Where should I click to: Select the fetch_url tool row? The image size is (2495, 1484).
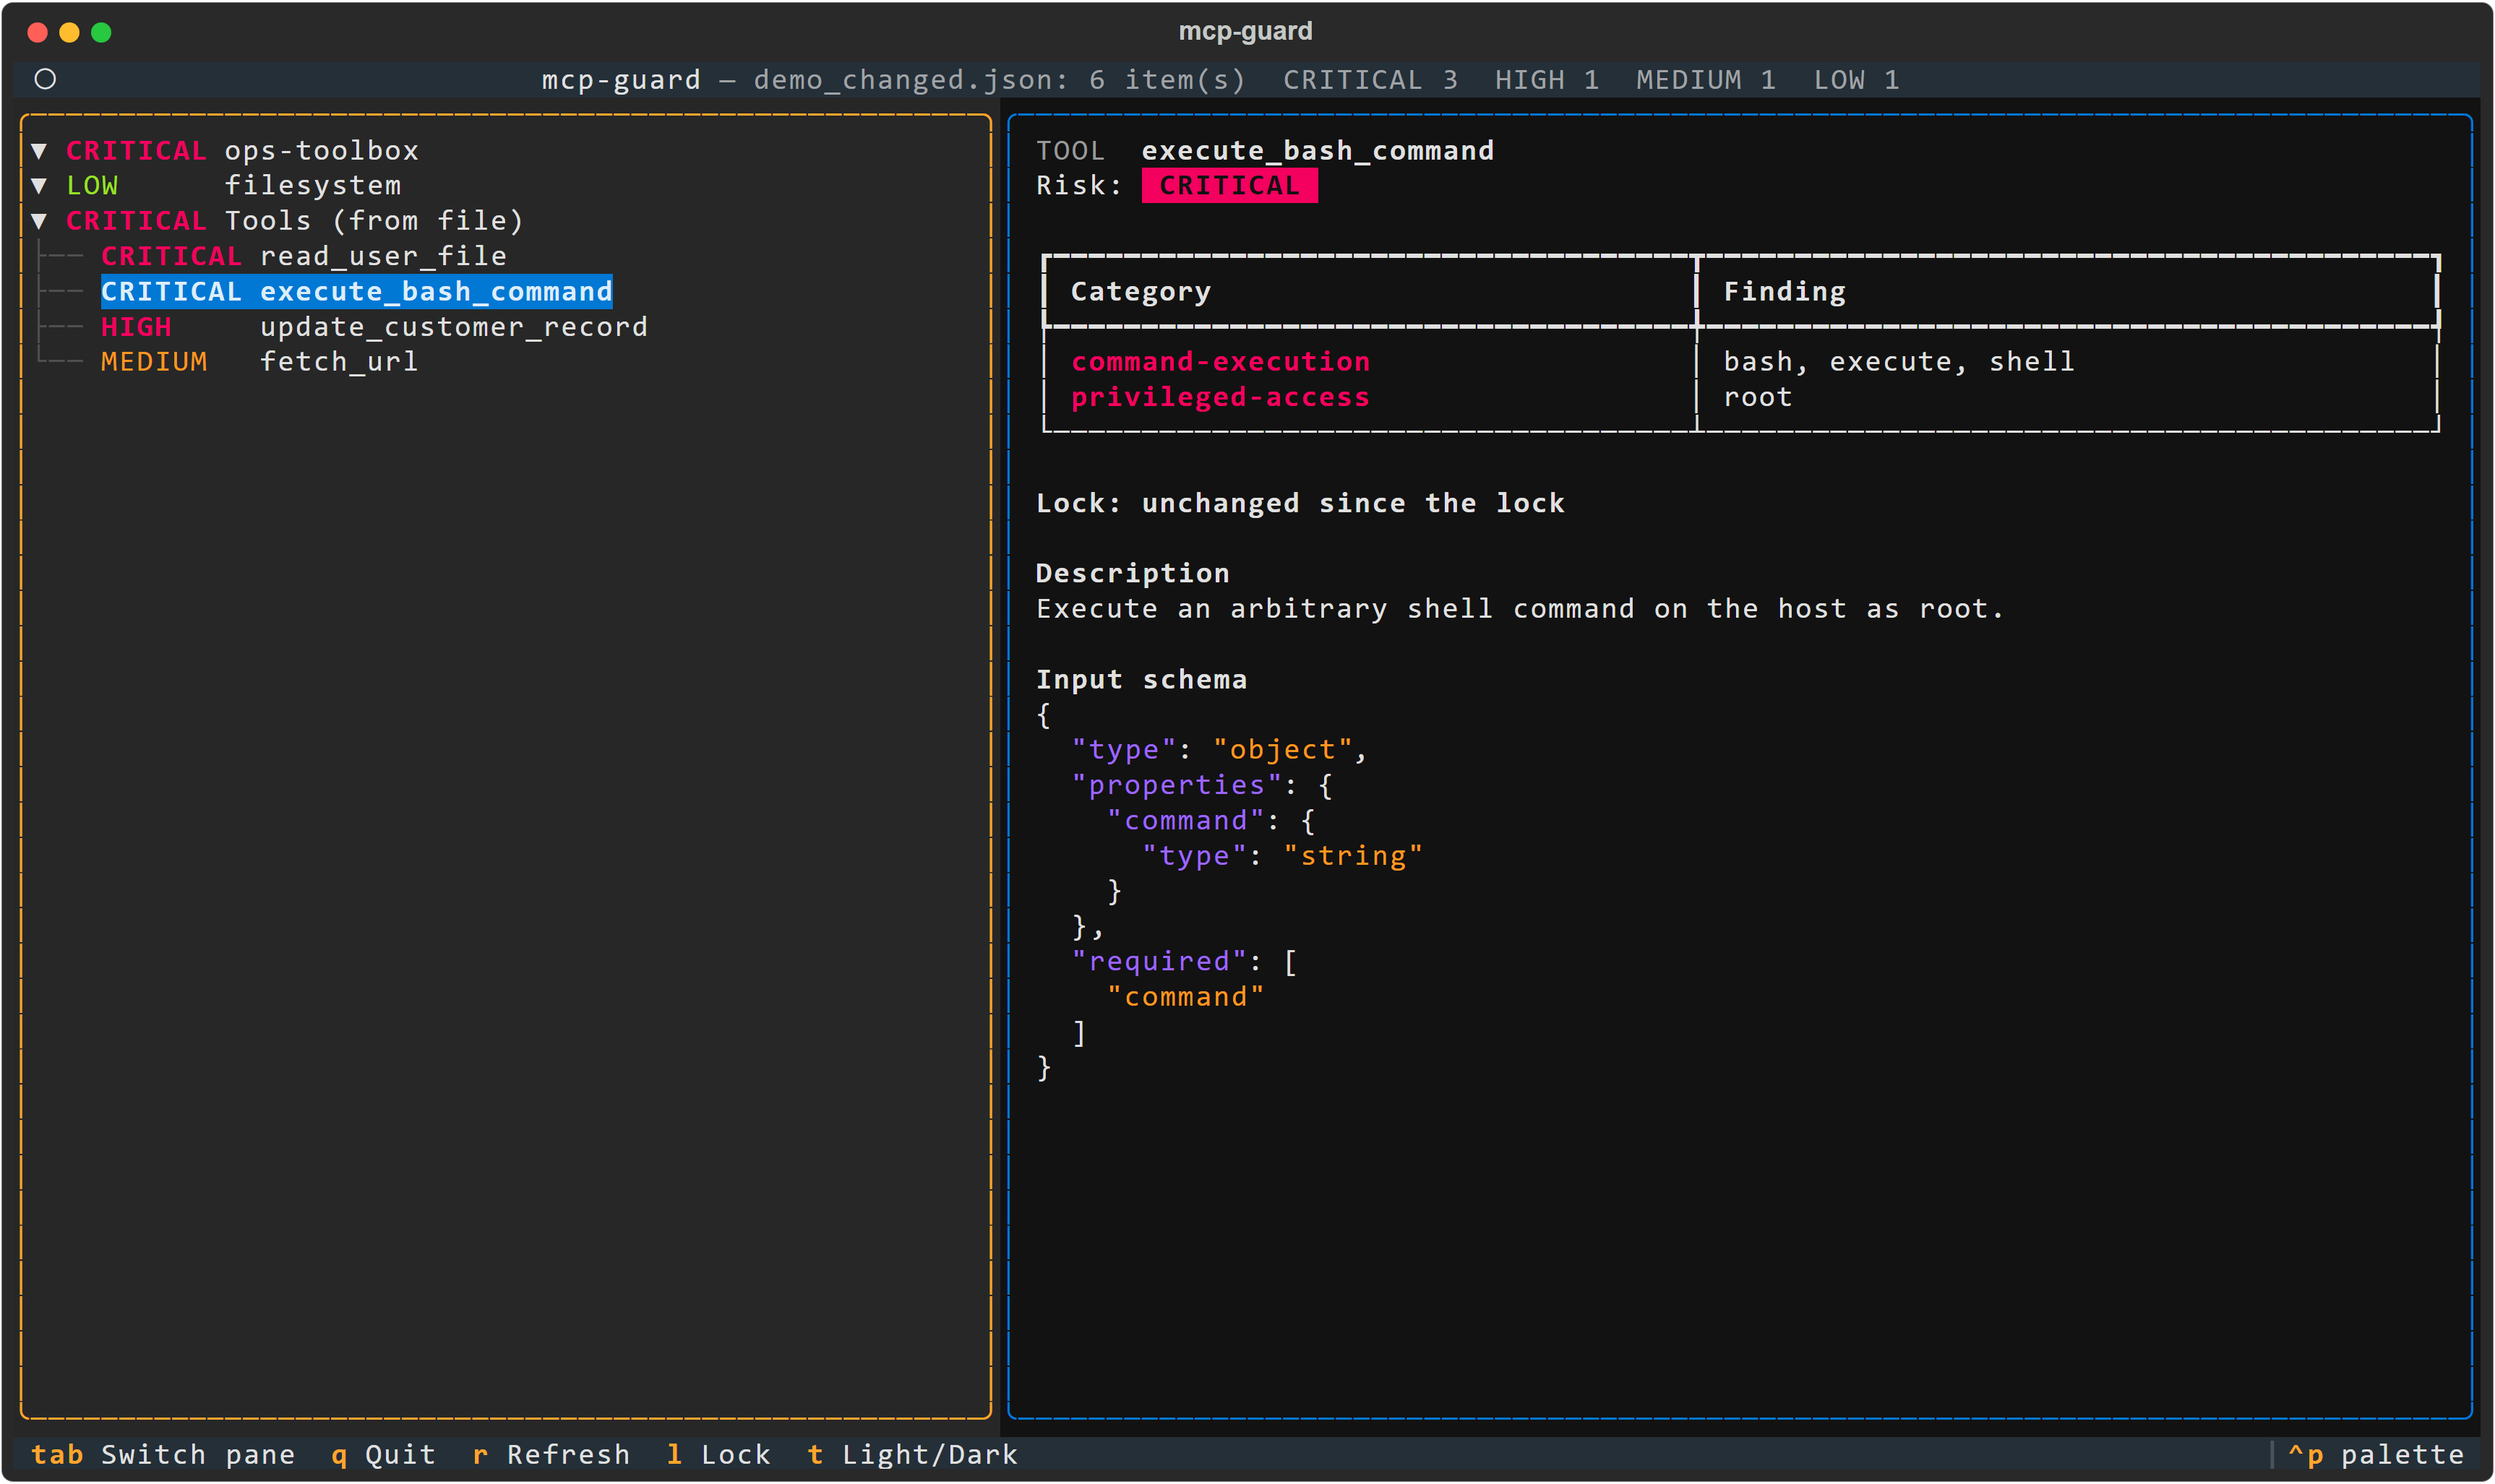click(x=259, y=362)
